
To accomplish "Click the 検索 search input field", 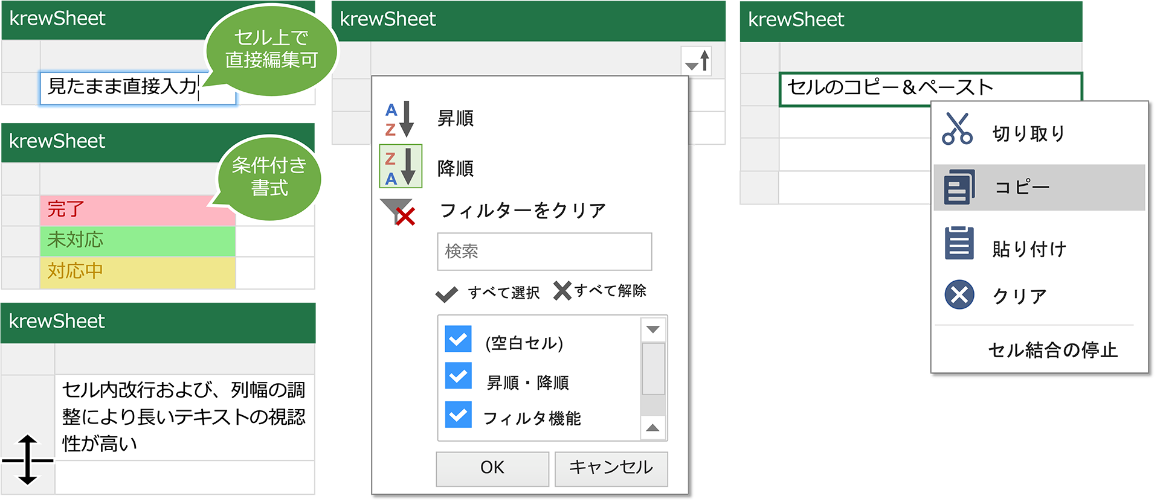I will point(544,252).
